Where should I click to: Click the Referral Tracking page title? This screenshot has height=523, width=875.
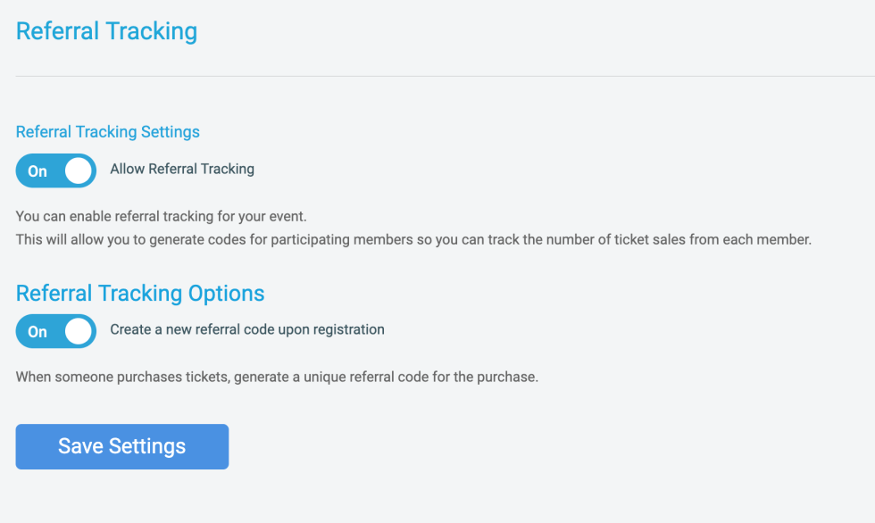(x=106, y=31)
